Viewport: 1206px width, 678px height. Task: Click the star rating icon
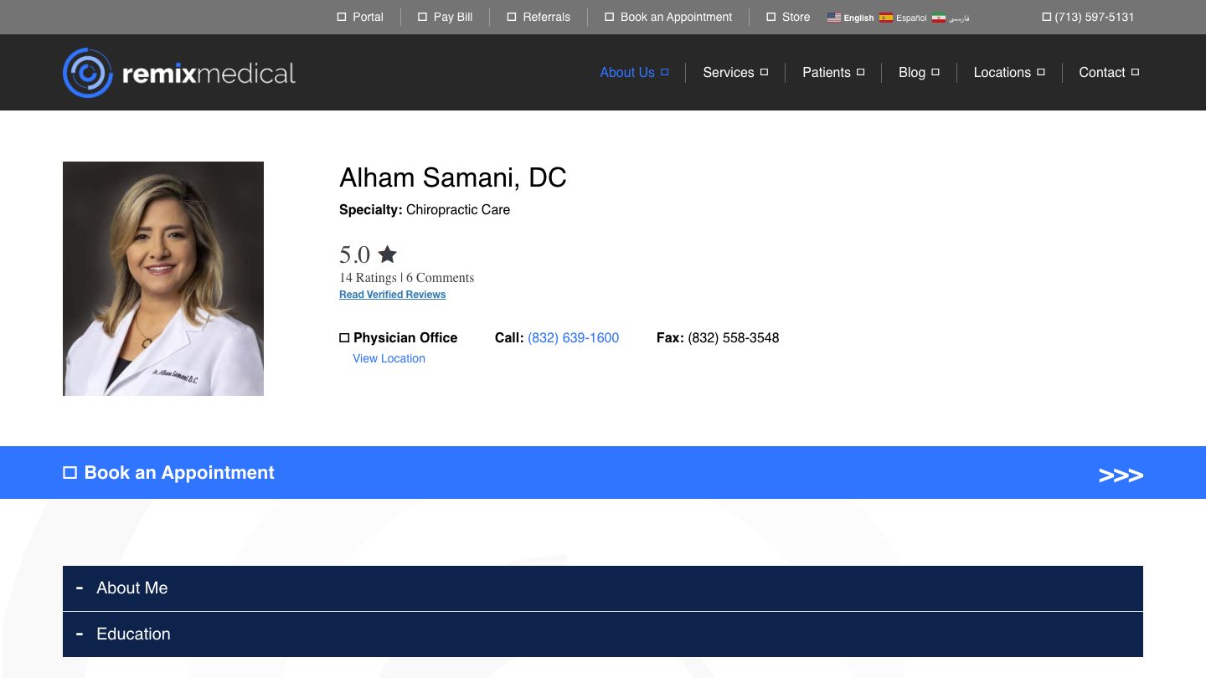[x=387, y=254]
